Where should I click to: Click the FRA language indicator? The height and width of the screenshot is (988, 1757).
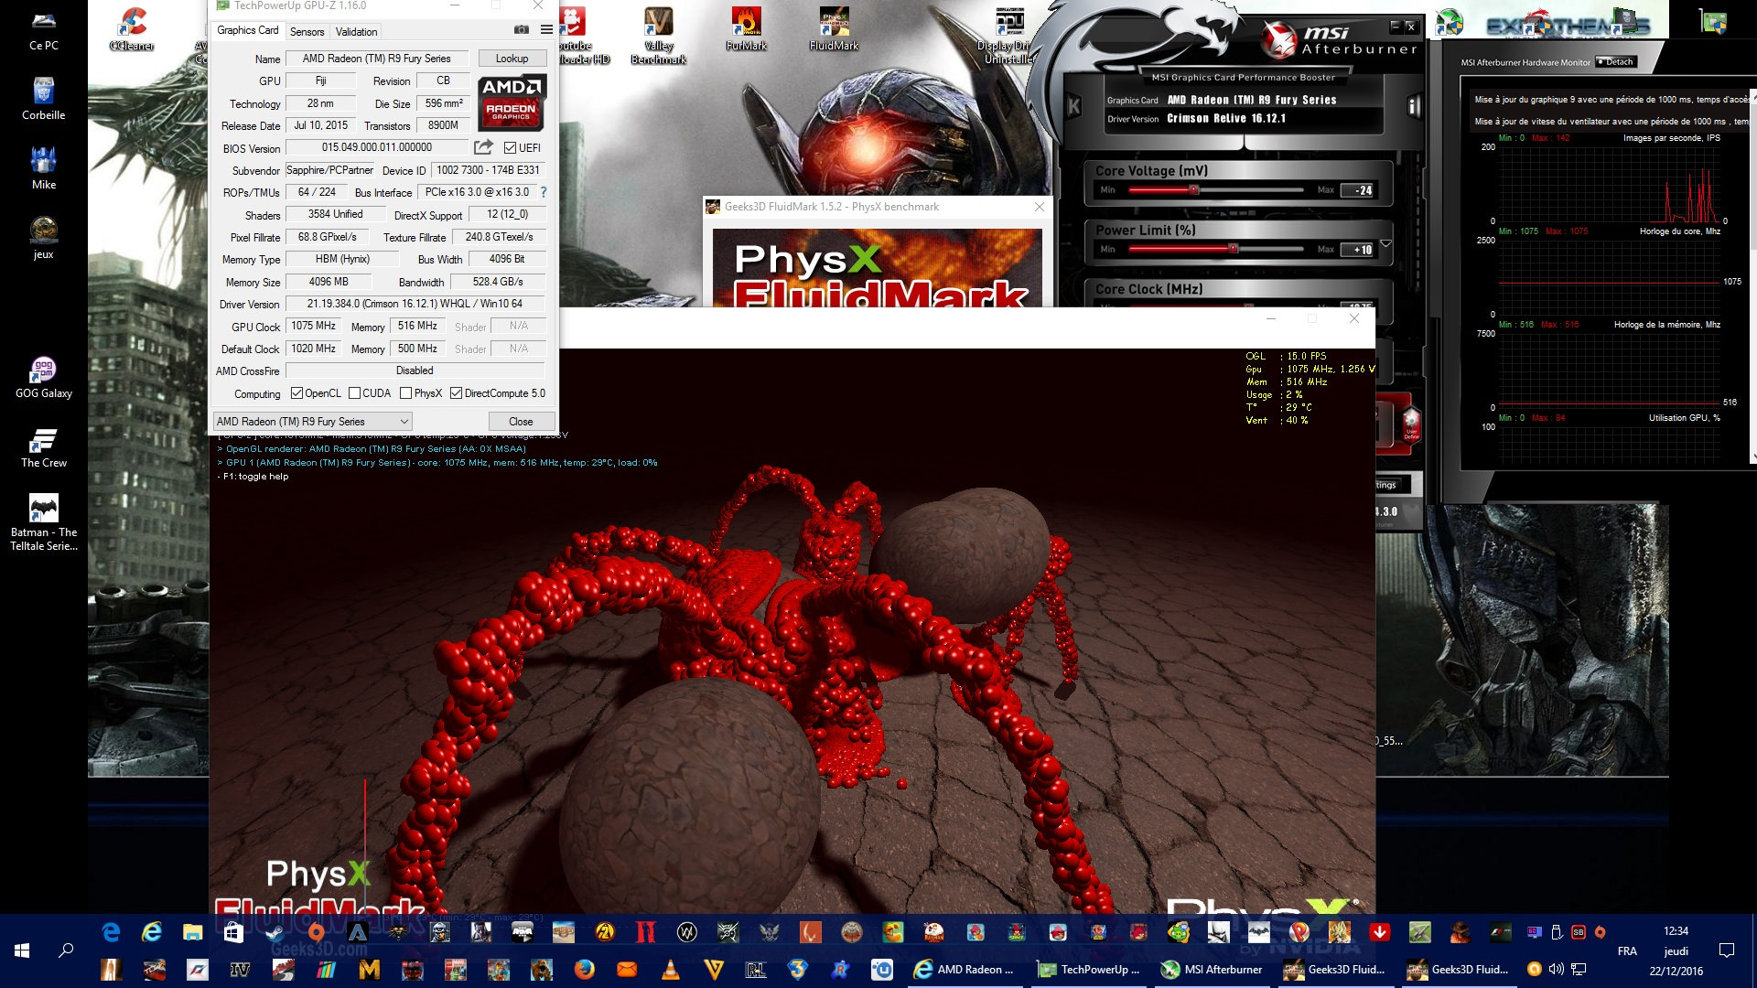(1627, 951)
